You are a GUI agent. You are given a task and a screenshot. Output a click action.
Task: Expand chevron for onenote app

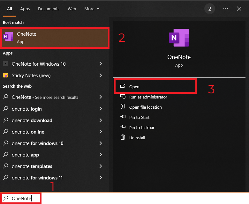101,155
